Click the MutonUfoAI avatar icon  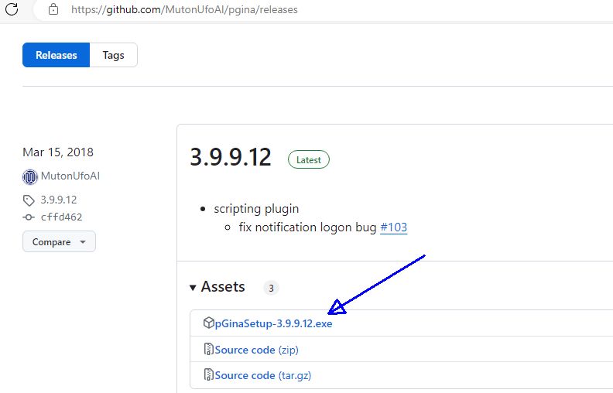click(x=30, y=176)
